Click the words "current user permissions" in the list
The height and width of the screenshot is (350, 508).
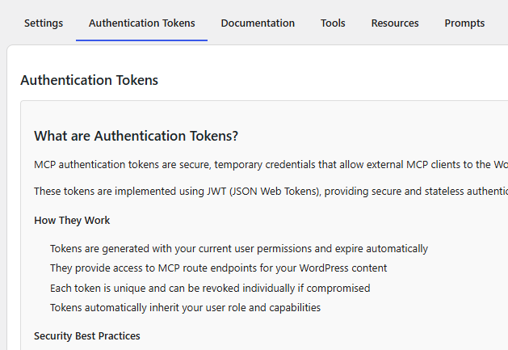[x=253, y=248]
